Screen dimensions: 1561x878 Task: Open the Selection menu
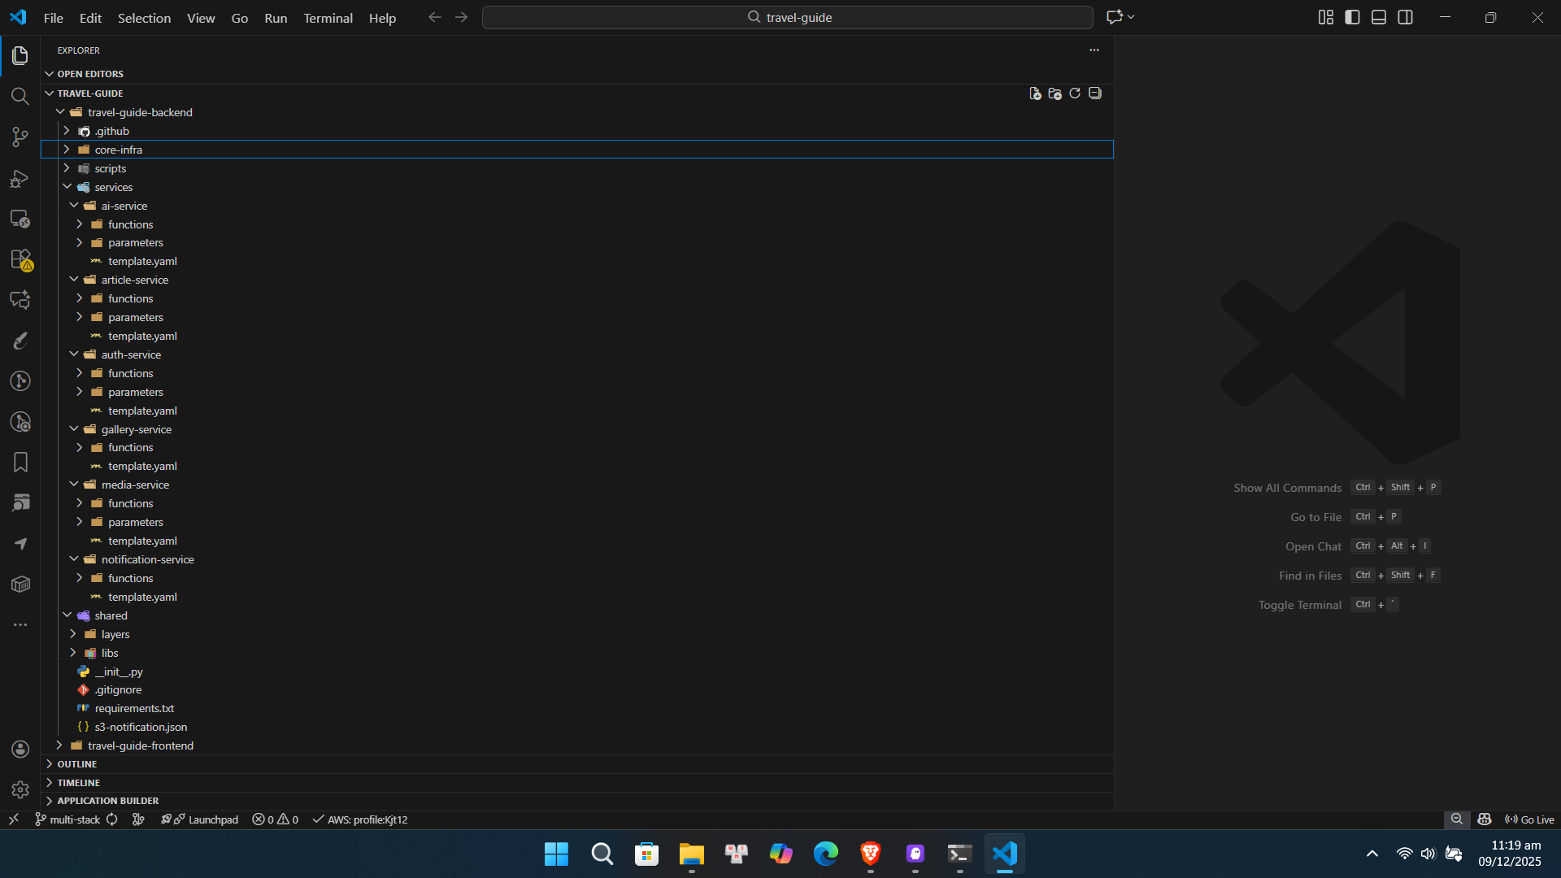point(144,17)
